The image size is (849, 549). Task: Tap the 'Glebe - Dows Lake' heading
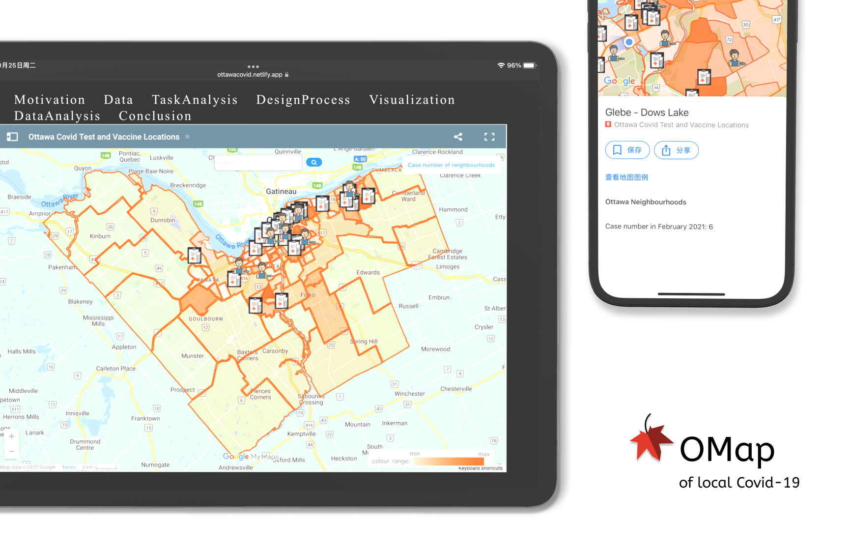647,113
